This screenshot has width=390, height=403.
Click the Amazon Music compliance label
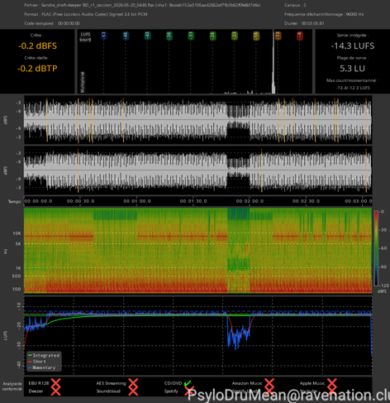[x=247, y=383]
